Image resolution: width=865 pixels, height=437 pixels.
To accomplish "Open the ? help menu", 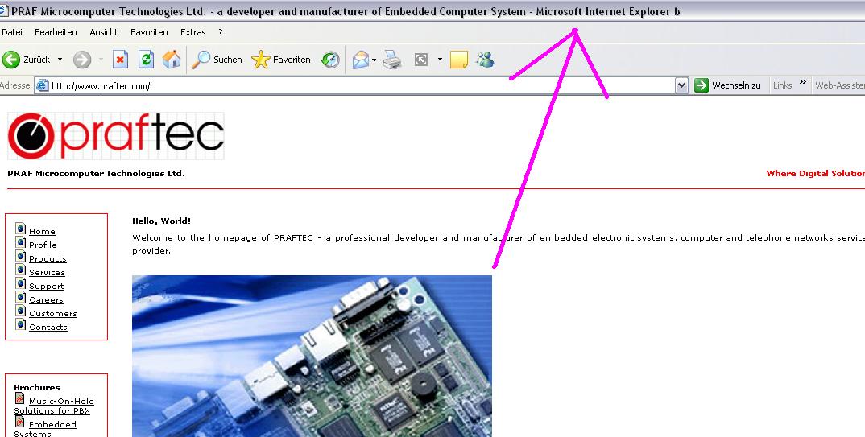I will 220,32.
